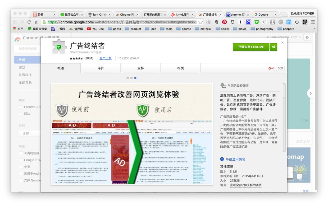Click the browser forward arrow
Viewport: 328px width, 205px height.
(x=22, y=22)
